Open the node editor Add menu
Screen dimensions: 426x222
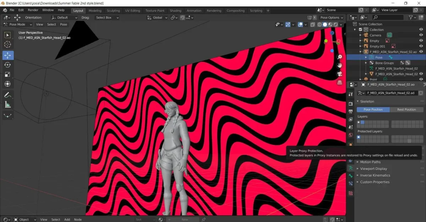point(67,220)
